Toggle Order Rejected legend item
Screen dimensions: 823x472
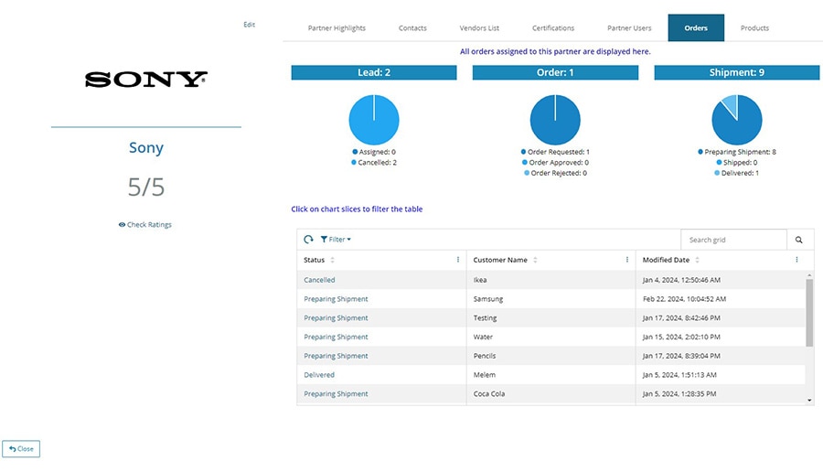pyautogui.click(x=555, y=173)
